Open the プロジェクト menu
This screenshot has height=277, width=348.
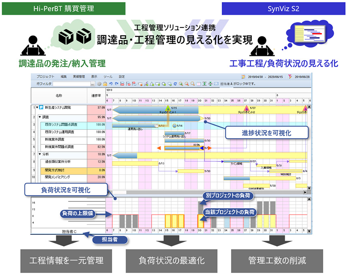(x=45, y=76)
